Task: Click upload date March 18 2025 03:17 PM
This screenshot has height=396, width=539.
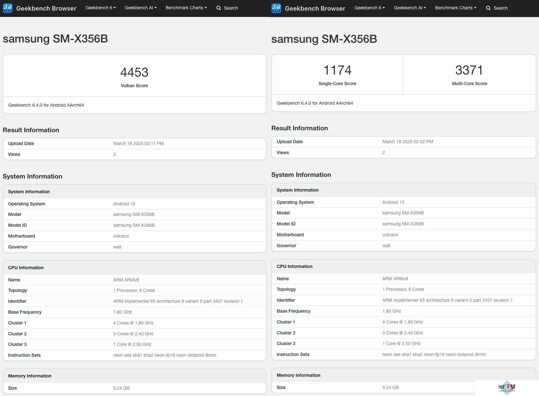Action: tap(138, 143)
